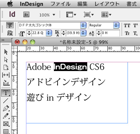Open the arrange documents dropdown

106,15
